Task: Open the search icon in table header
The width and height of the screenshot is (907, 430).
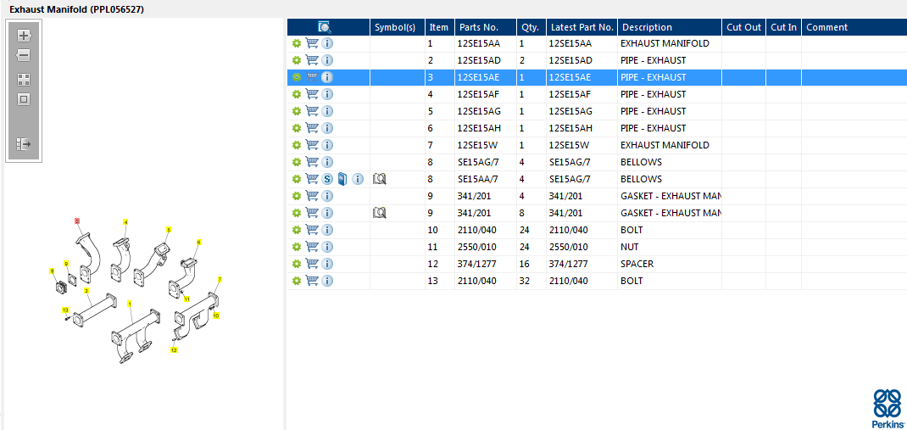Action: [325, 27]
